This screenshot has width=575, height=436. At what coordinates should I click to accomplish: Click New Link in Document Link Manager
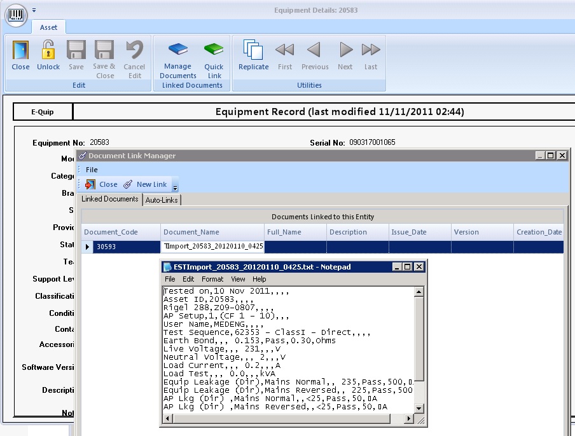tap(145, 184)
